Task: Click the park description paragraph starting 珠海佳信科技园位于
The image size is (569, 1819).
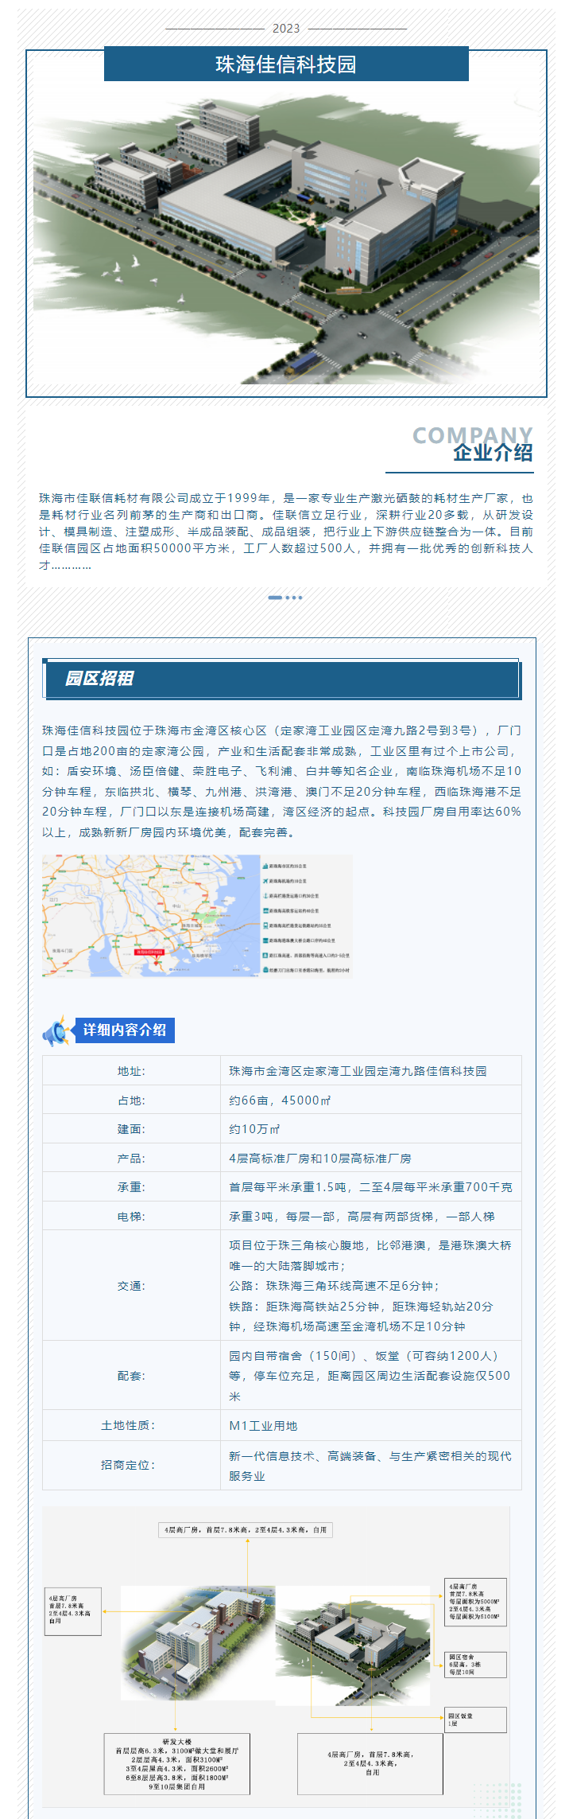Action: click(x=282, y=781)
